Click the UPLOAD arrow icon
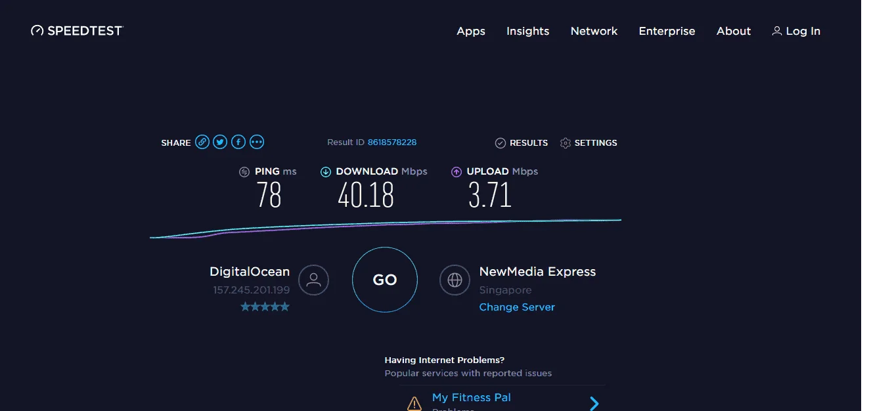871x411 pixels. [457, 172]
